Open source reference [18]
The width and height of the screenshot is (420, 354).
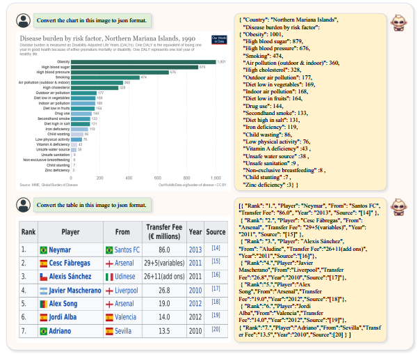click(x=216, y=302)
